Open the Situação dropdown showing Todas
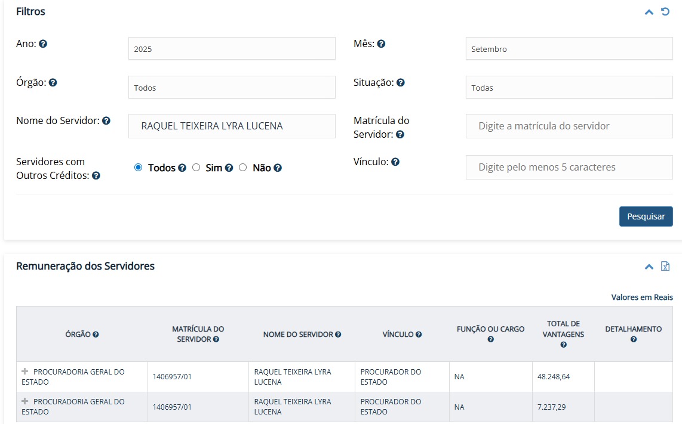The width and height of the screenshot is (682, 424). coord(569,88)
